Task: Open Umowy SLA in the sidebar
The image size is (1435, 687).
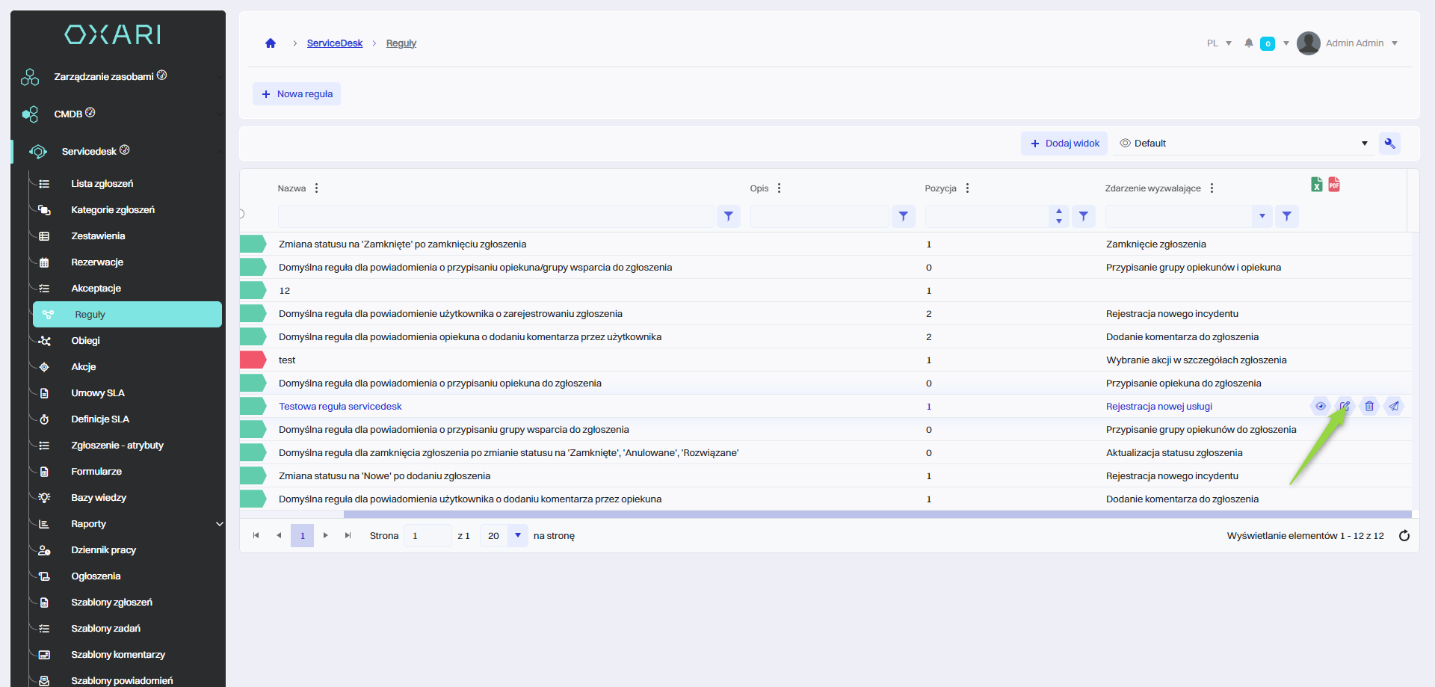Action: [x=98, y=393]
